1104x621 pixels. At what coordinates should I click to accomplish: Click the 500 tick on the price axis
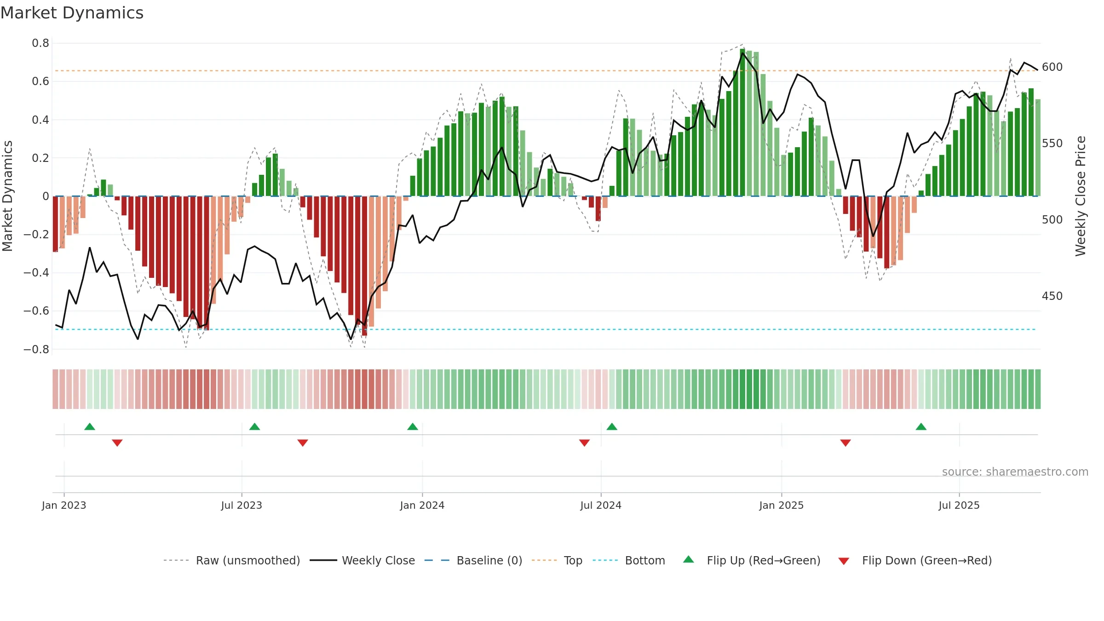point(1052,220)
